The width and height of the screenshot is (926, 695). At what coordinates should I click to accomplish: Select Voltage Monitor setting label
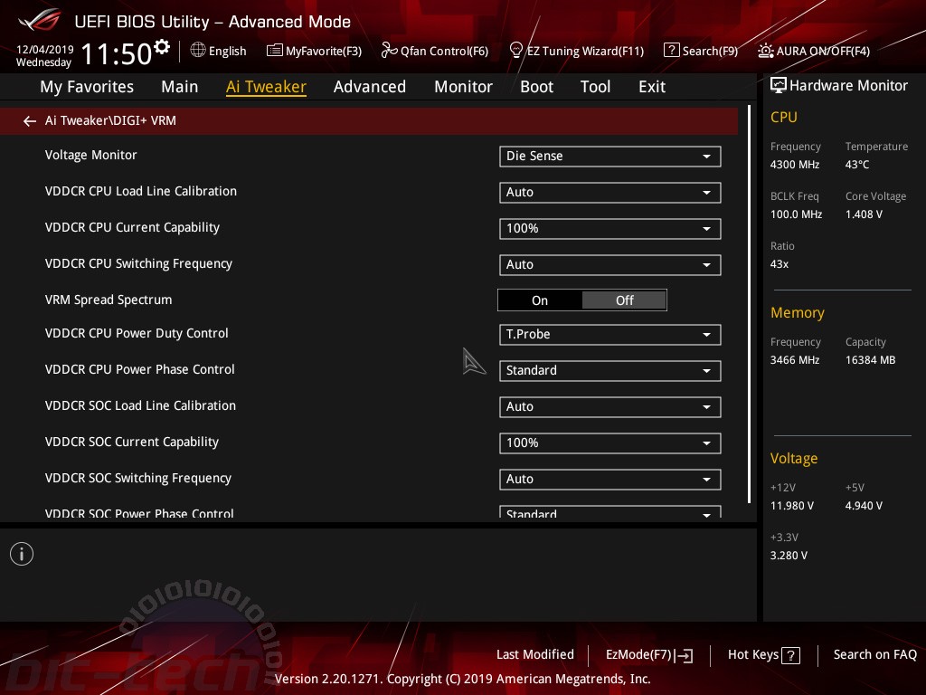[91, 155]
